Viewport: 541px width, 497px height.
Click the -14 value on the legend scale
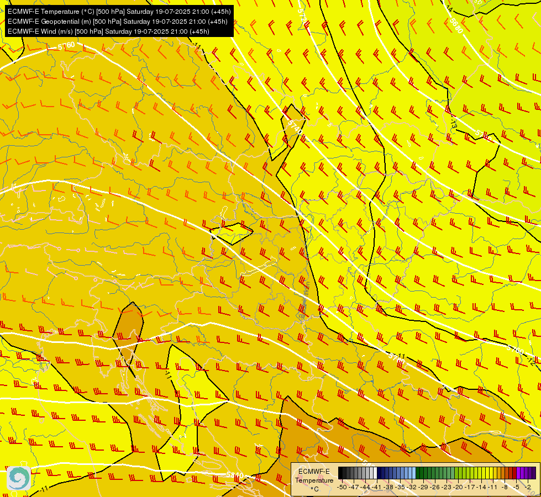click(481, 487)
